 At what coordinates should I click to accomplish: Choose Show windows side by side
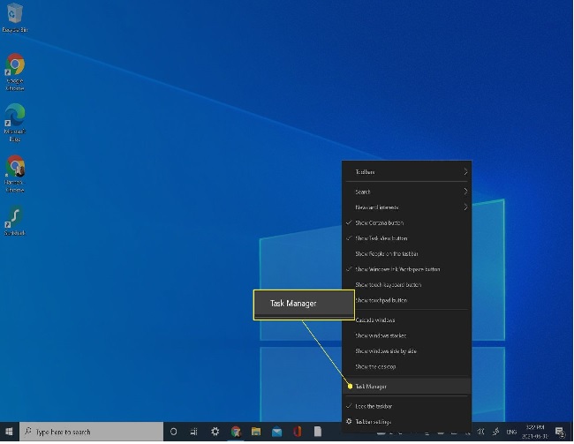(x=407, y=351)
